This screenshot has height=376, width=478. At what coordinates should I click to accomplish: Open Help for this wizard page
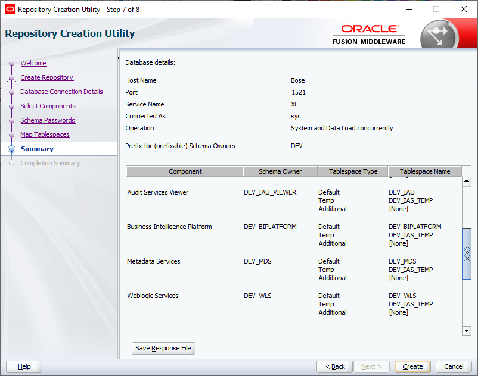click(x=23, y=366)
